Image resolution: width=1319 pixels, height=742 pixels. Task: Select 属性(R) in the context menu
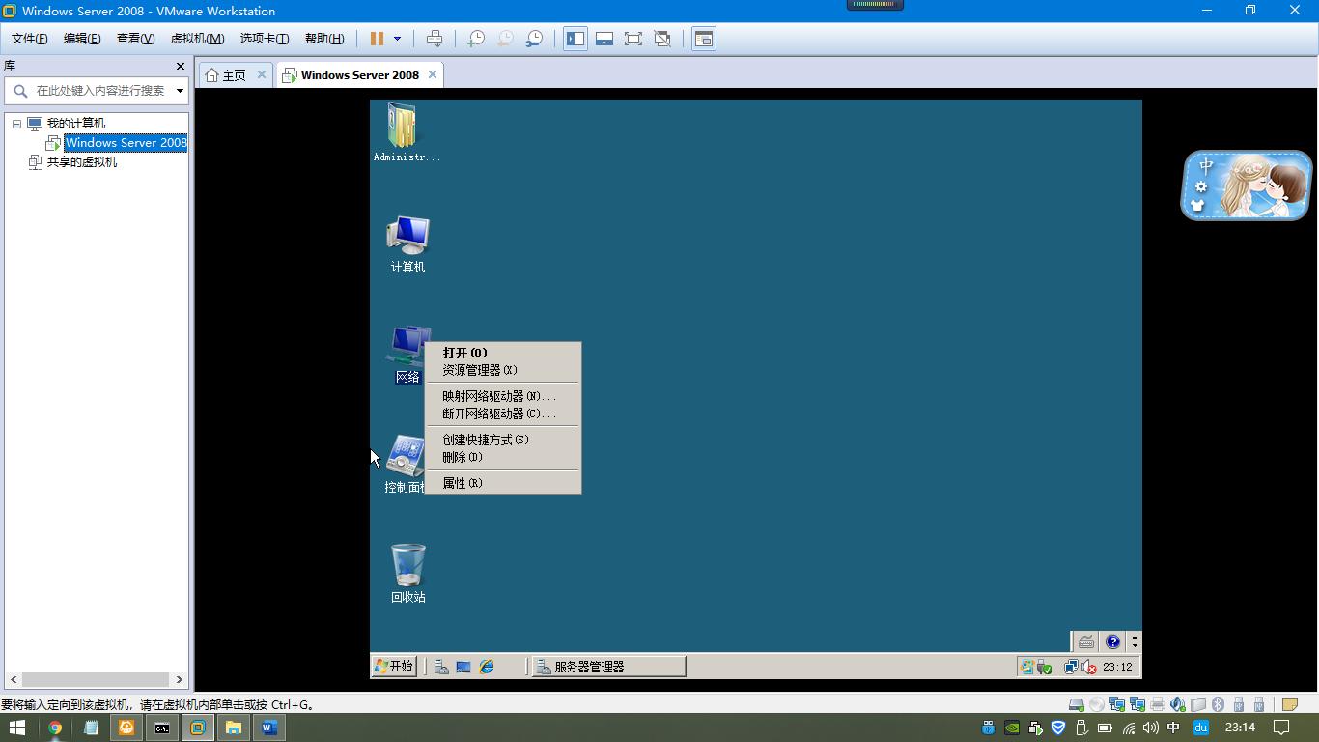462,483
